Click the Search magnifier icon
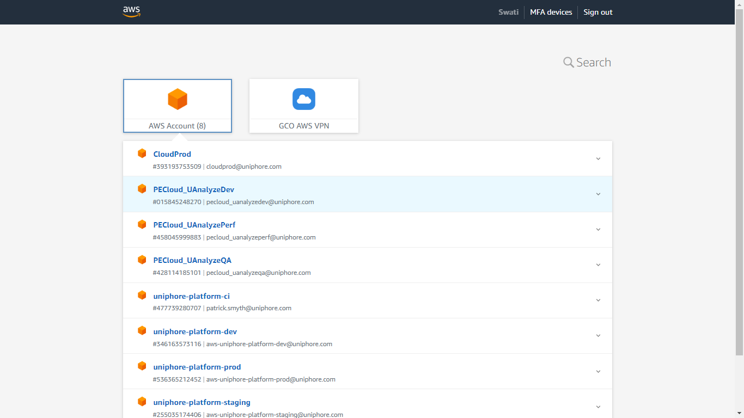This screenshot has height=418, width=744. pyautogui.click(x=569, y=63)
